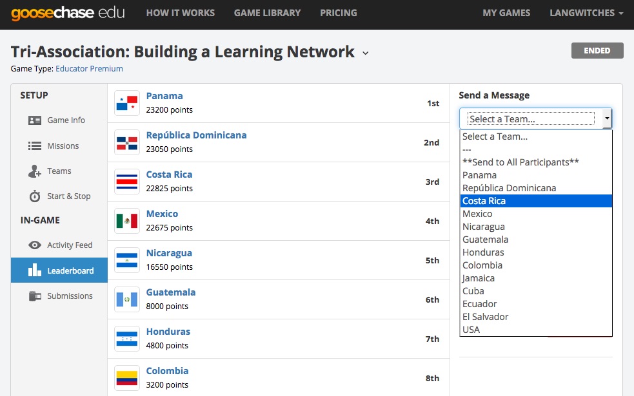This screenshot has height=396, width=634.
Task: Open the Teams setup page
Action: (x=59, y=171)
